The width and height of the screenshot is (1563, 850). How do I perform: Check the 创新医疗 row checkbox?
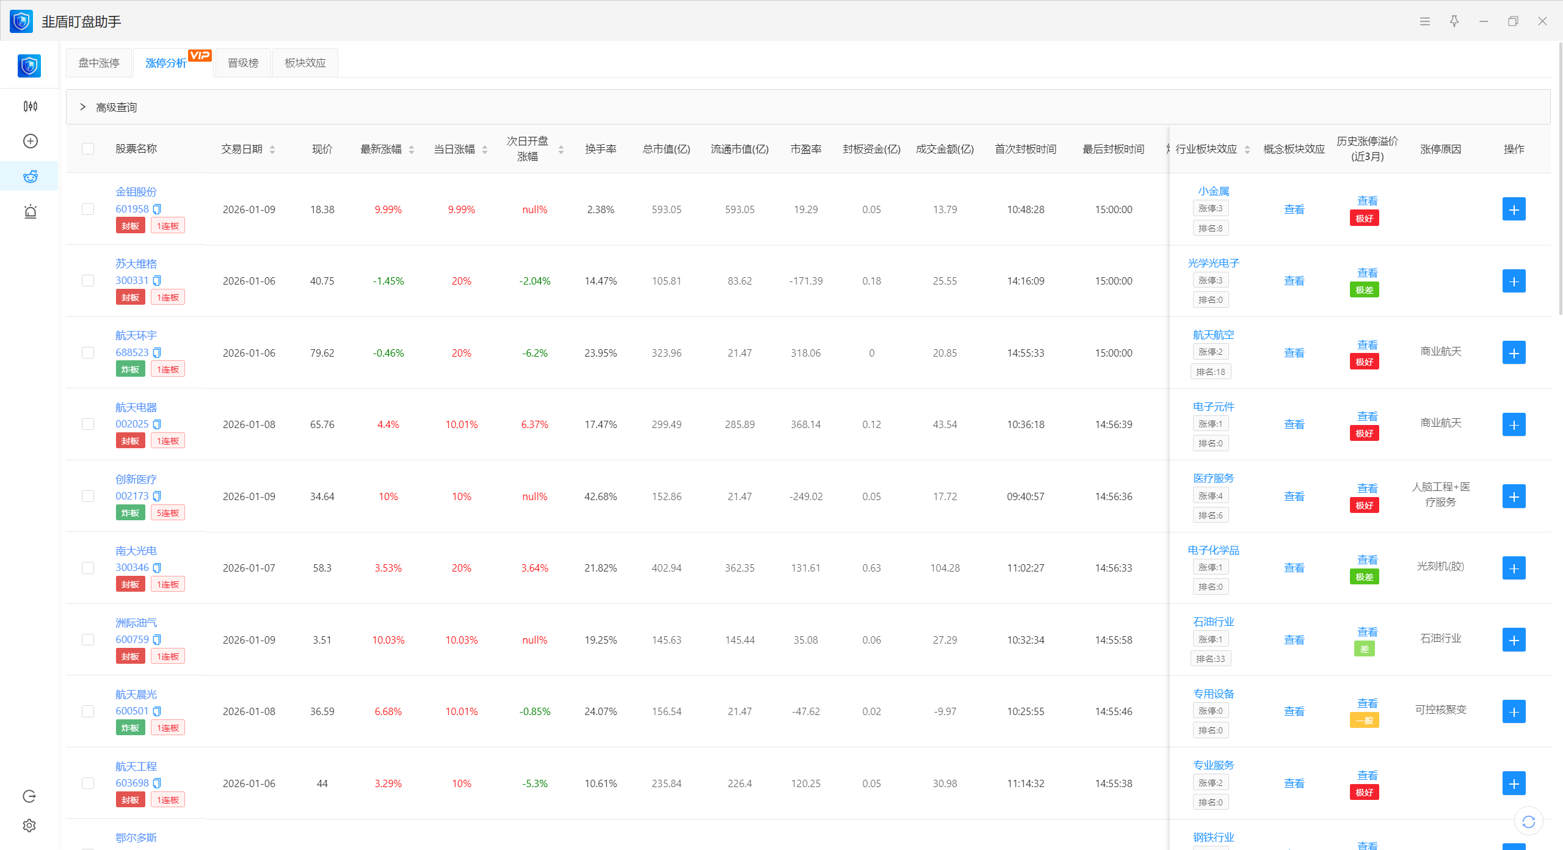(x=88, y=496)
